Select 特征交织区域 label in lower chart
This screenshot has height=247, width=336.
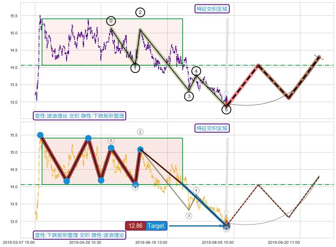click(212, 128)
